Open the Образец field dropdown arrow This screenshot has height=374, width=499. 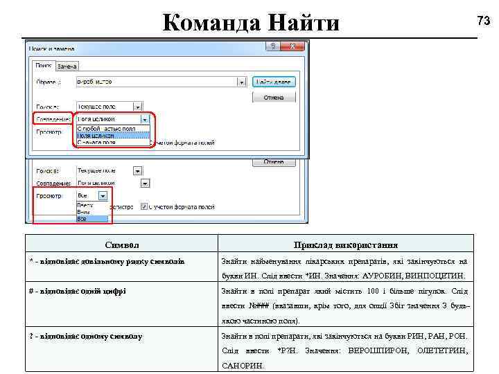point(242,82)
